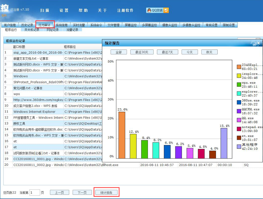This screenshot has width=263, height=199.
Task: Select the 行为审计 tab
Action: click(44, 25)
